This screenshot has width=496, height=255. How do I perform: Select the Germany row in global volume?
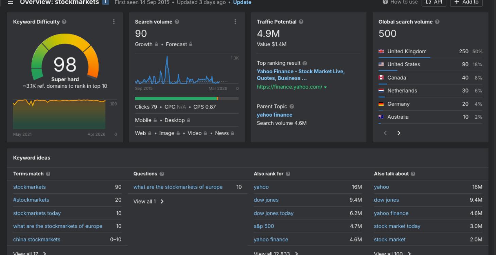point(430,104)
